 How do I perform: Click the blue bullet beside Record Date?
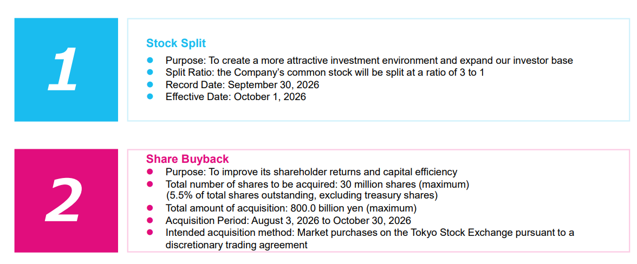(x=149, y=84)
